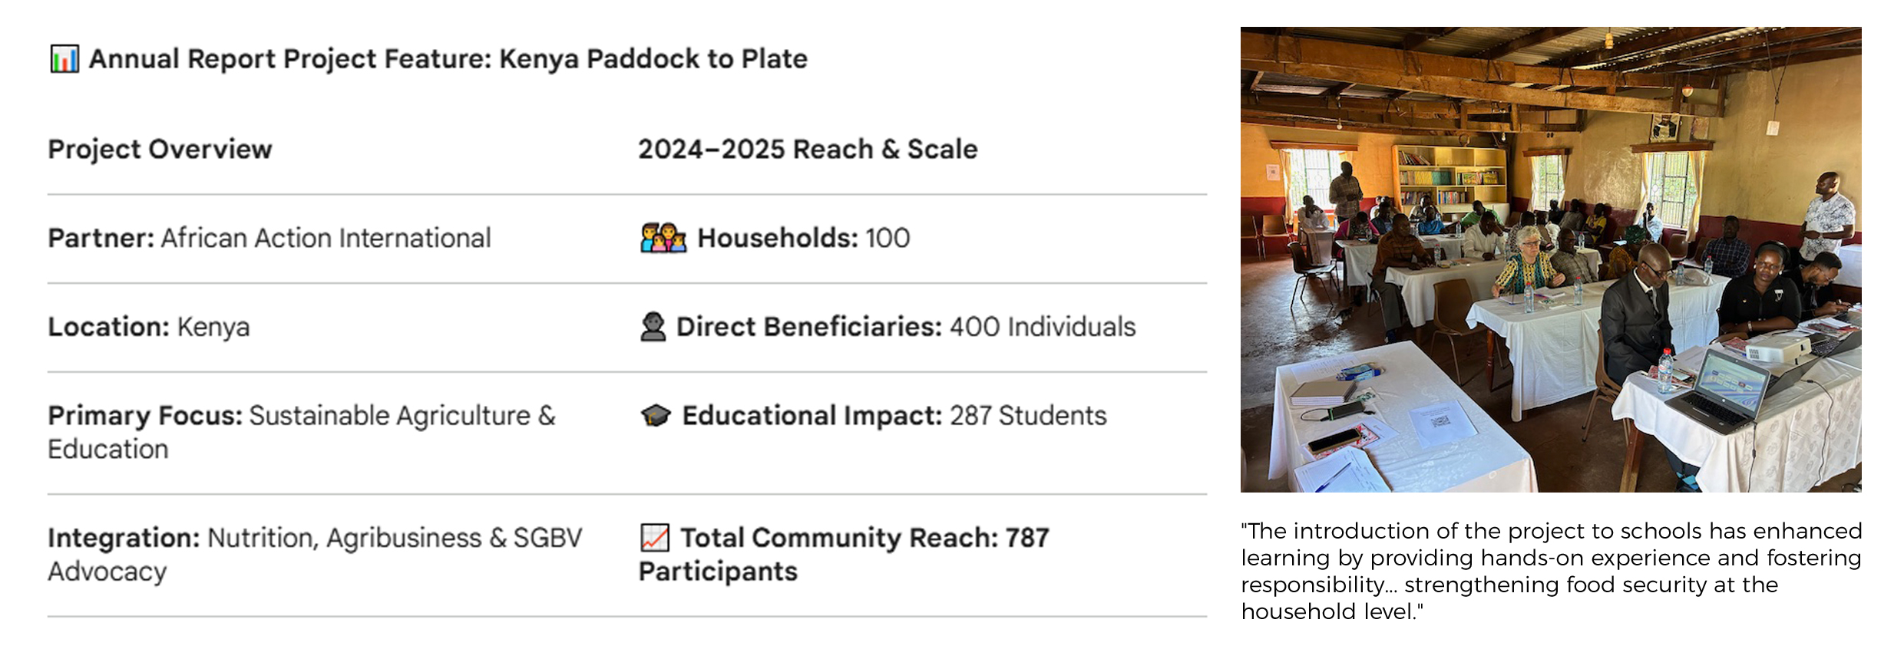
Task: Click the 287 Students figure
Action: 1028,416
